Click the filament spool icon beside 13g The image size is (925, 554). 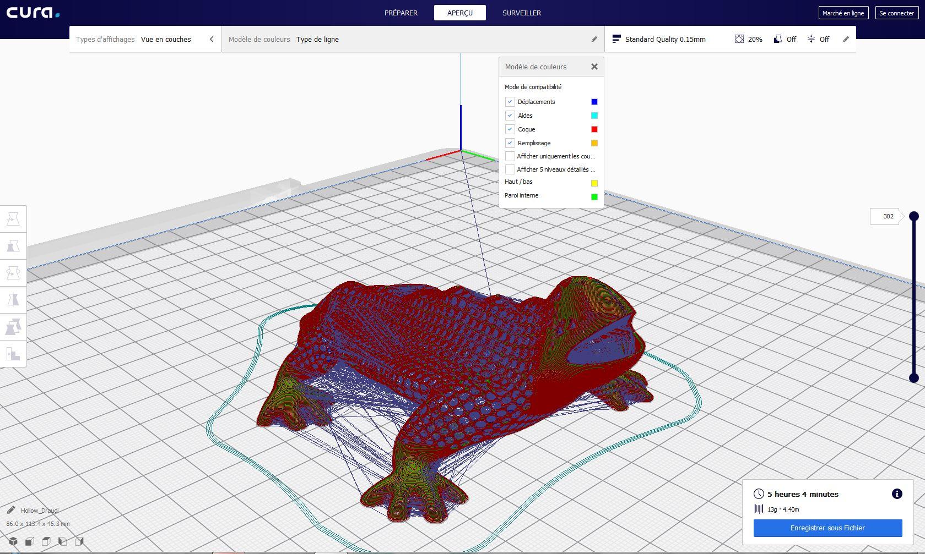coord(759,509)
